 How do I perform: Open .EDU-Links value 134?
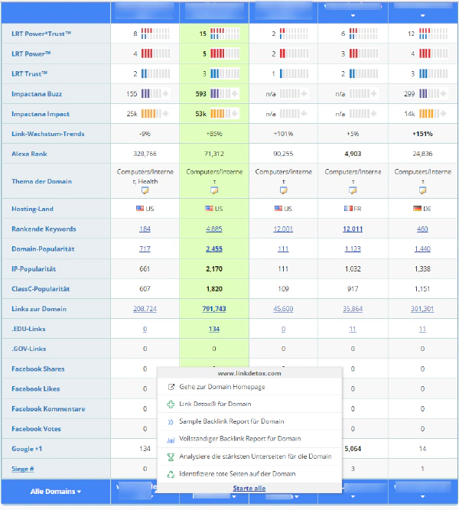pyautogui.click(x=214, y=329)
